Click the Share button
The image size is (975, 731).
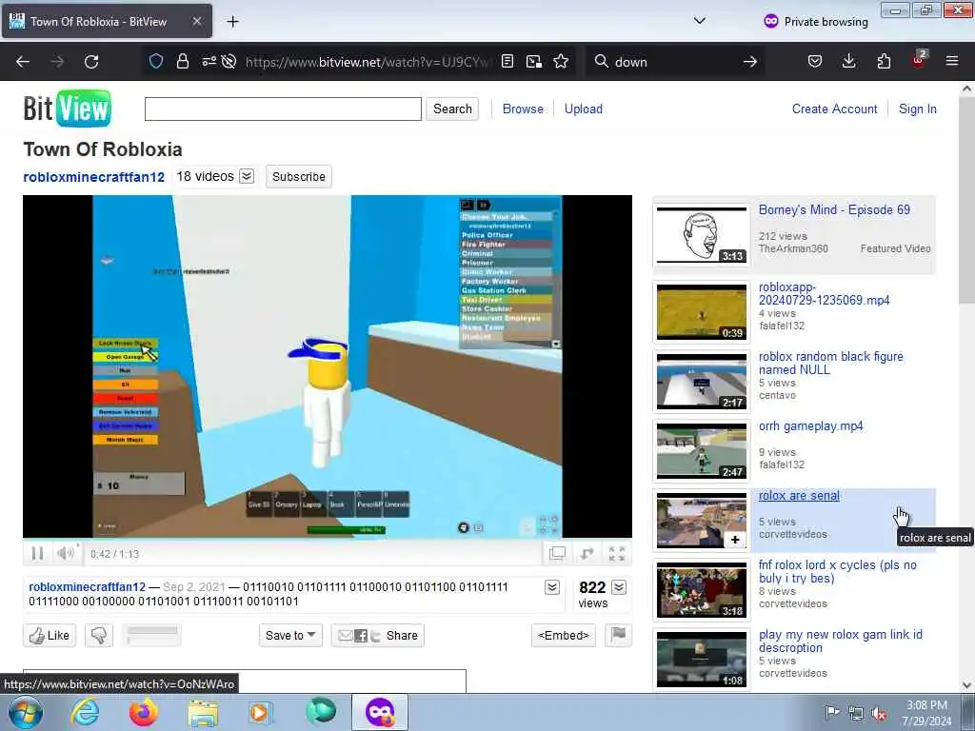377,635
